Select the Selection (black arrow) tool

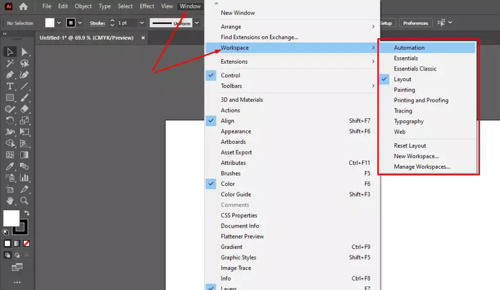click(10, 52)
